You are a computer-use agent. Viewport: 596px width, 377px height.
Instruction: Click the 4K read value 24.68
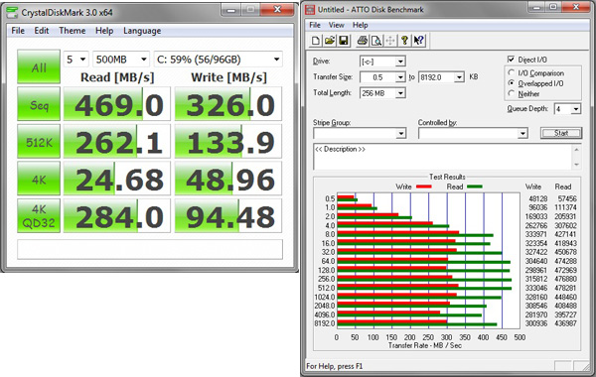click(116, 179)
